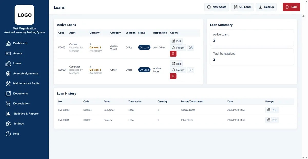This screenshot has width=308, height=159.
Task: Click the red EXIT button
Action: [291, 7]
